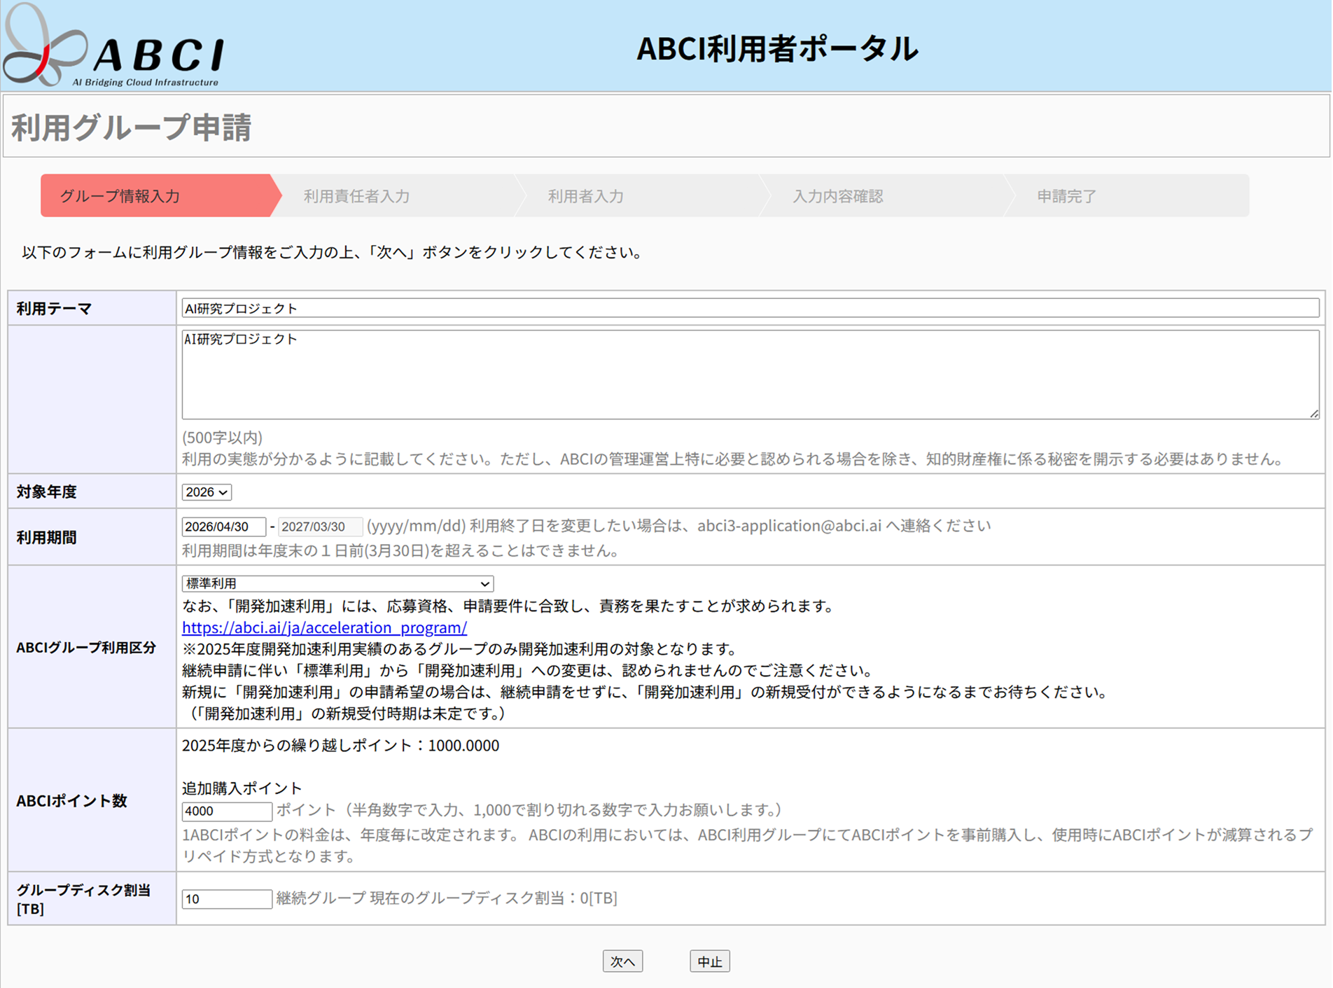Screen dimensions: 1333x988
Task: Click the 追加購入ポイント label
Action: 242,788
